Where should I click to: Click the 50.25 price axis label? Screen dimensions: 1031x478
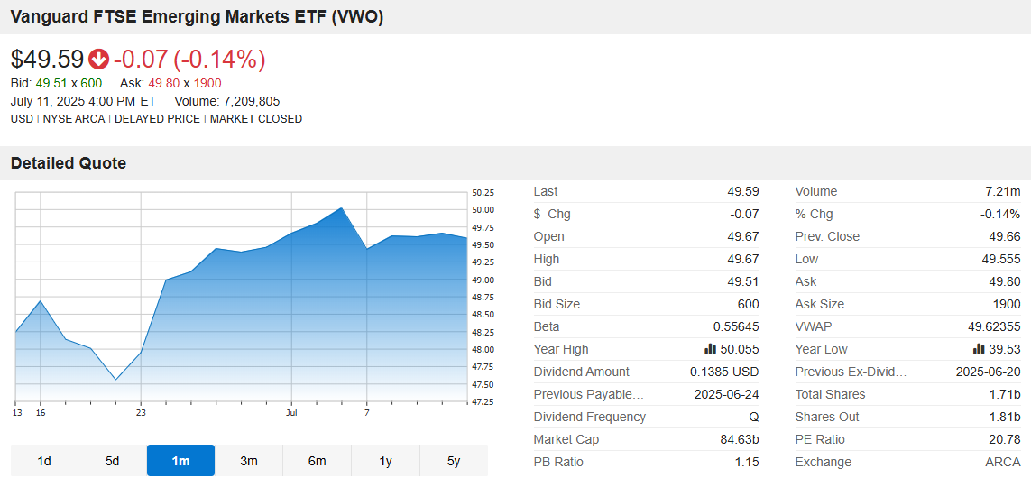[483, 193]
